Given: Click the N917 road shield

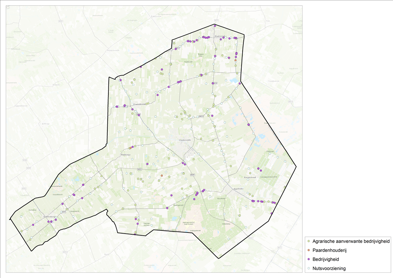Looking at the screenshot, I should click(x=177, y=48).
